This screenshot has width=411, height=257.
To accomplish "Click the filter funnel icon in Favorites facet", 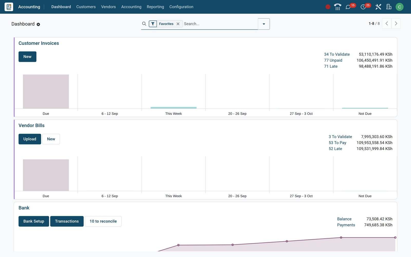I will pyautogui.click(x=153, y=24).
